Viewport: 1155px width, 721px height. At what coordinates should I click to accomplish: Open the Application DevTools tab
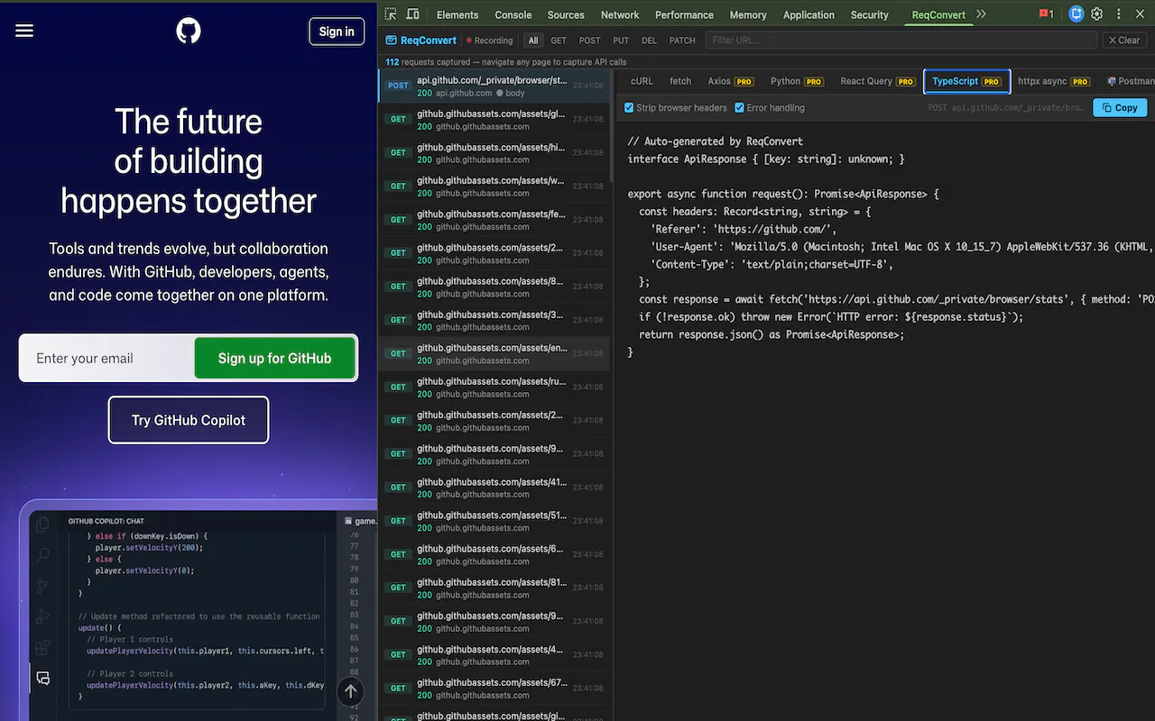point(808,14)
